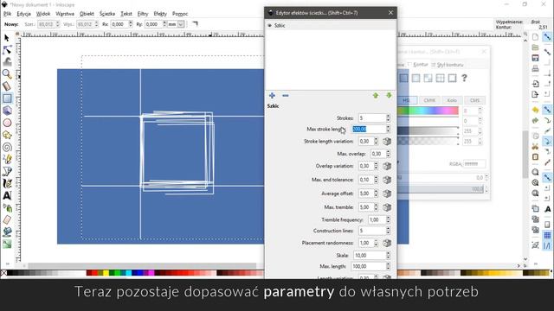Click the Open file folder icon
Viewport: 554px width, 311px height.
point(535,48)
